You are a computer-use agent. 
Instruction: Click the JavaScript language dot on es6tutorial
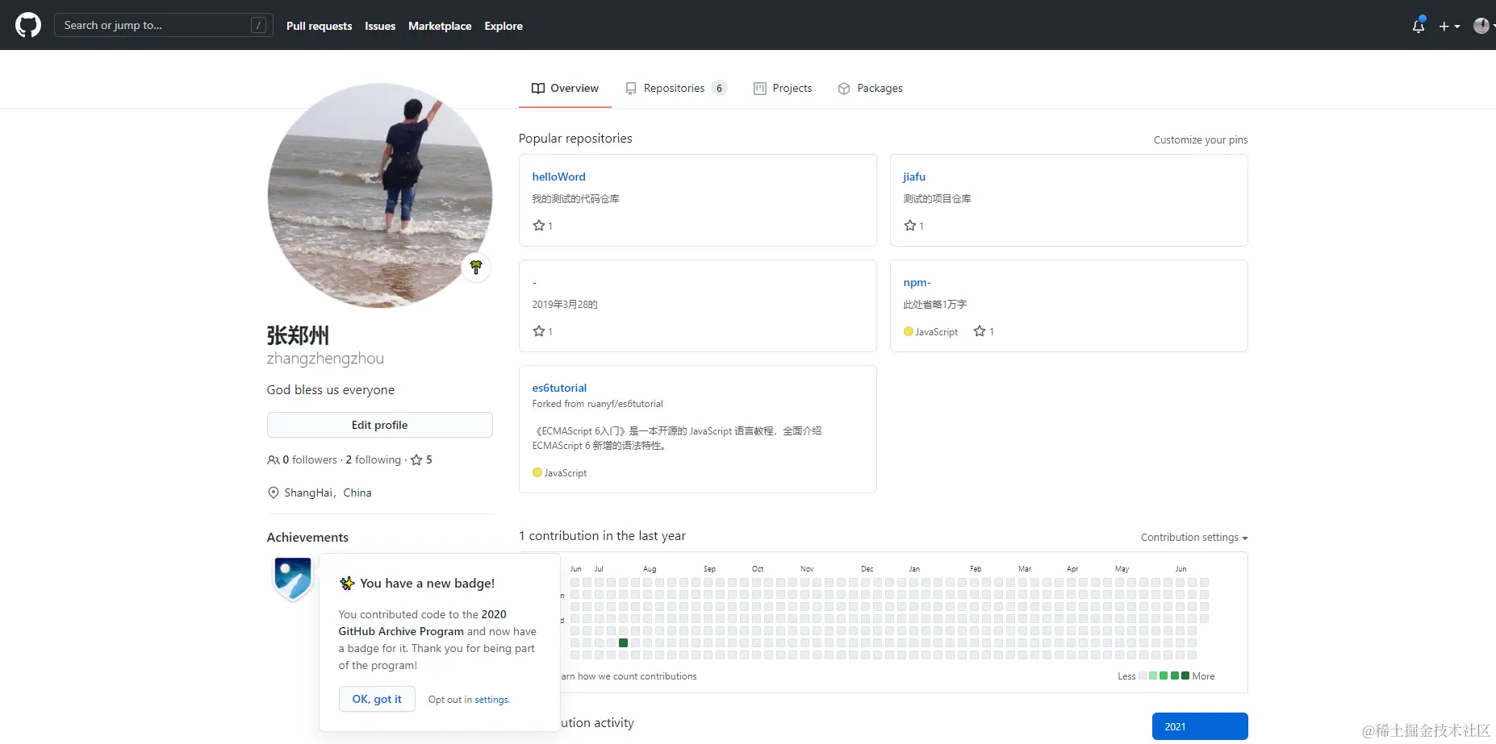(537, 472)
